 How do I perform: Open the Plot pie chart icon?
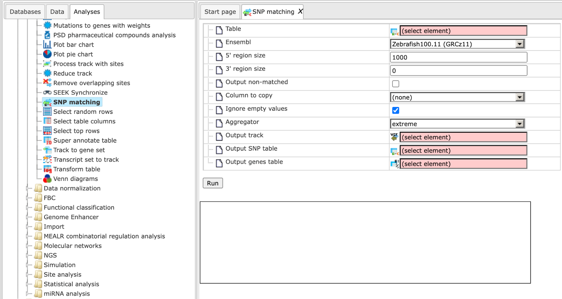point(47,54)
